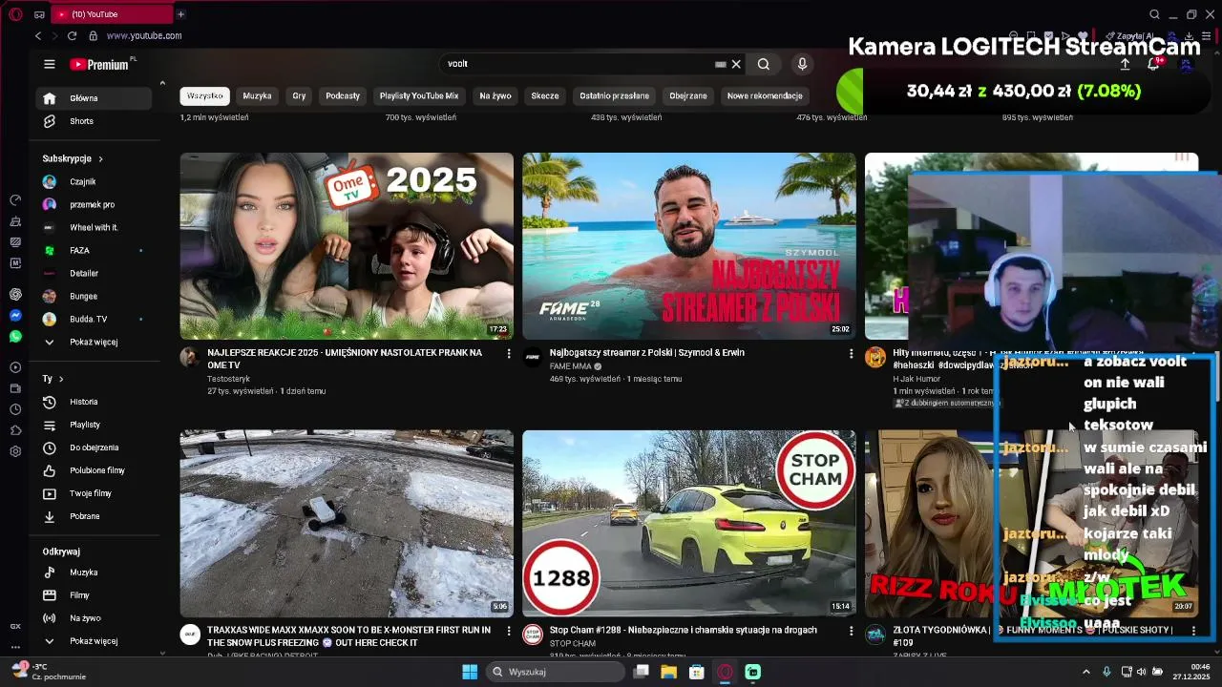Select the Skecze filter chip
1222x687 pixels.
point(545,95)
